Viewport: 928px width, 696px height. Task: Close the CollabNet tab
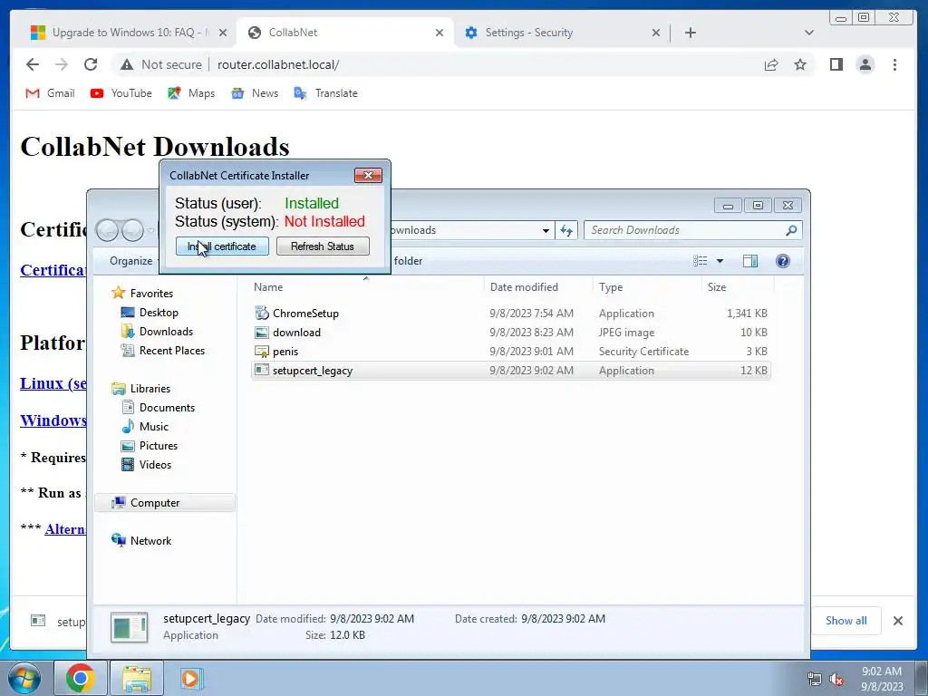point(440,33)
